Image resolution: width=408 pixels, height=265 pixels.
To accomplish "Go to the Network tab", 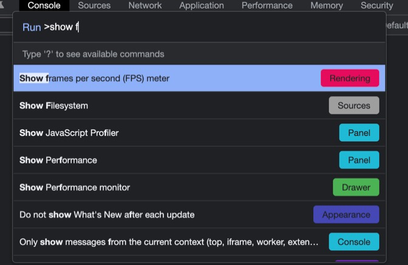I will click(x=145, y=5).
